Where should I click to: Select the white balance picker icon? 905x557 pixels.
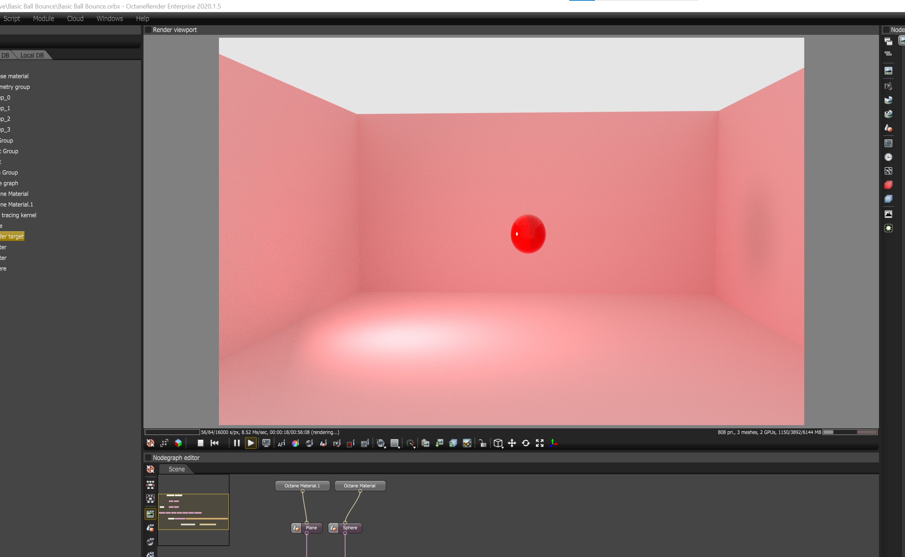295,443
